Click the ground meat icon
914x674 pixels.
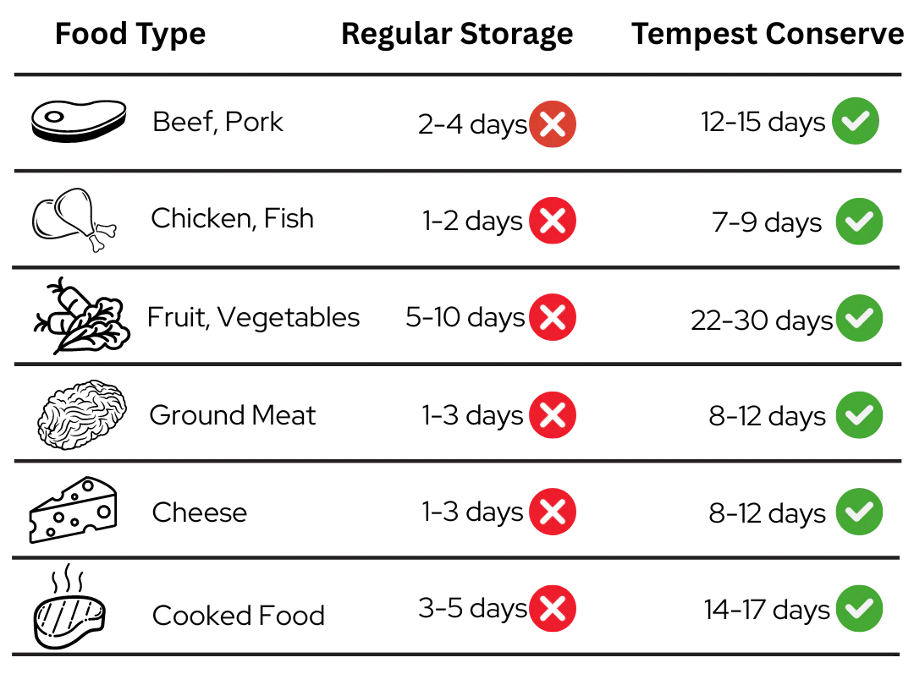click(81, 414)
